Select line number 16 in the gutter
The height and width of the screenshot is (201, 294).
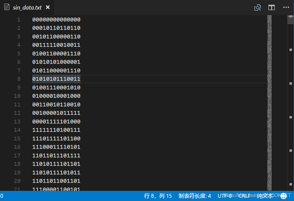tap(17, 147)
